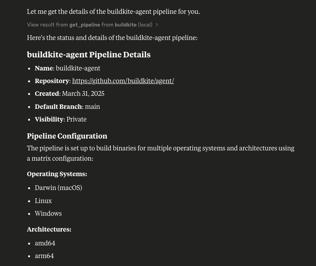The width and height of the screenshot is (316, 266).
Task: Click the "Default Branch: main" bullet
Action: point(67,106)
